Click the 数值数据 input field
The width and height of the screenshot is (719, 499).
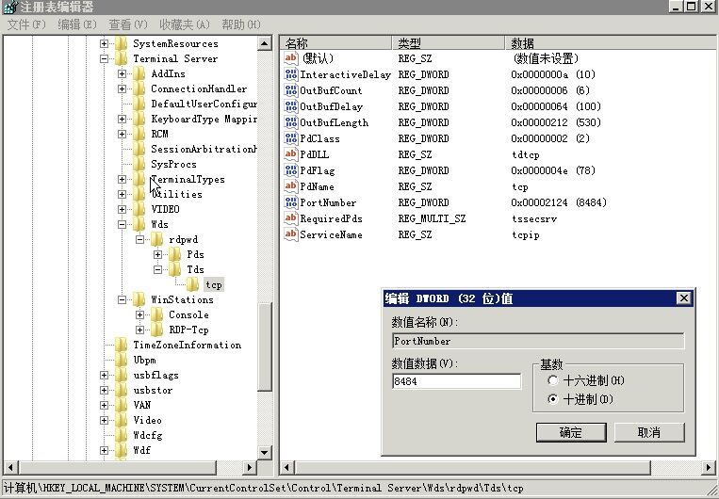point(456,381)
